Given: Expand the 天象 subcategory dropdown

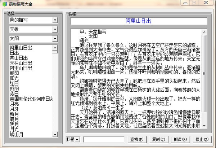Looking at the screenshot, I should [55, 29].
